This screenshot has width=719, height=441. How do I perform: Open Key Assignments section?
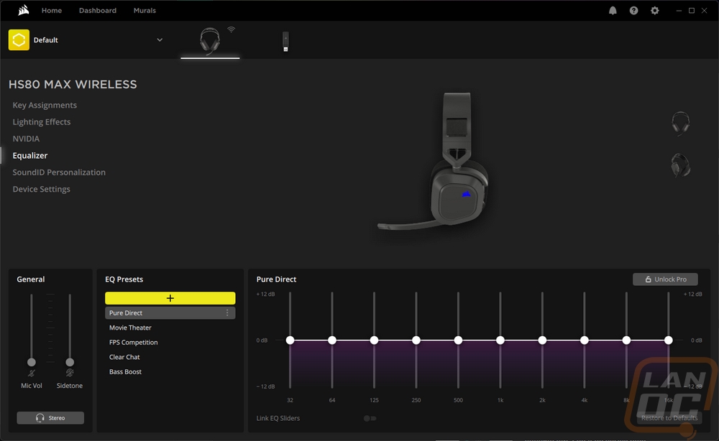pyautogui.click(x=45, y=106)
